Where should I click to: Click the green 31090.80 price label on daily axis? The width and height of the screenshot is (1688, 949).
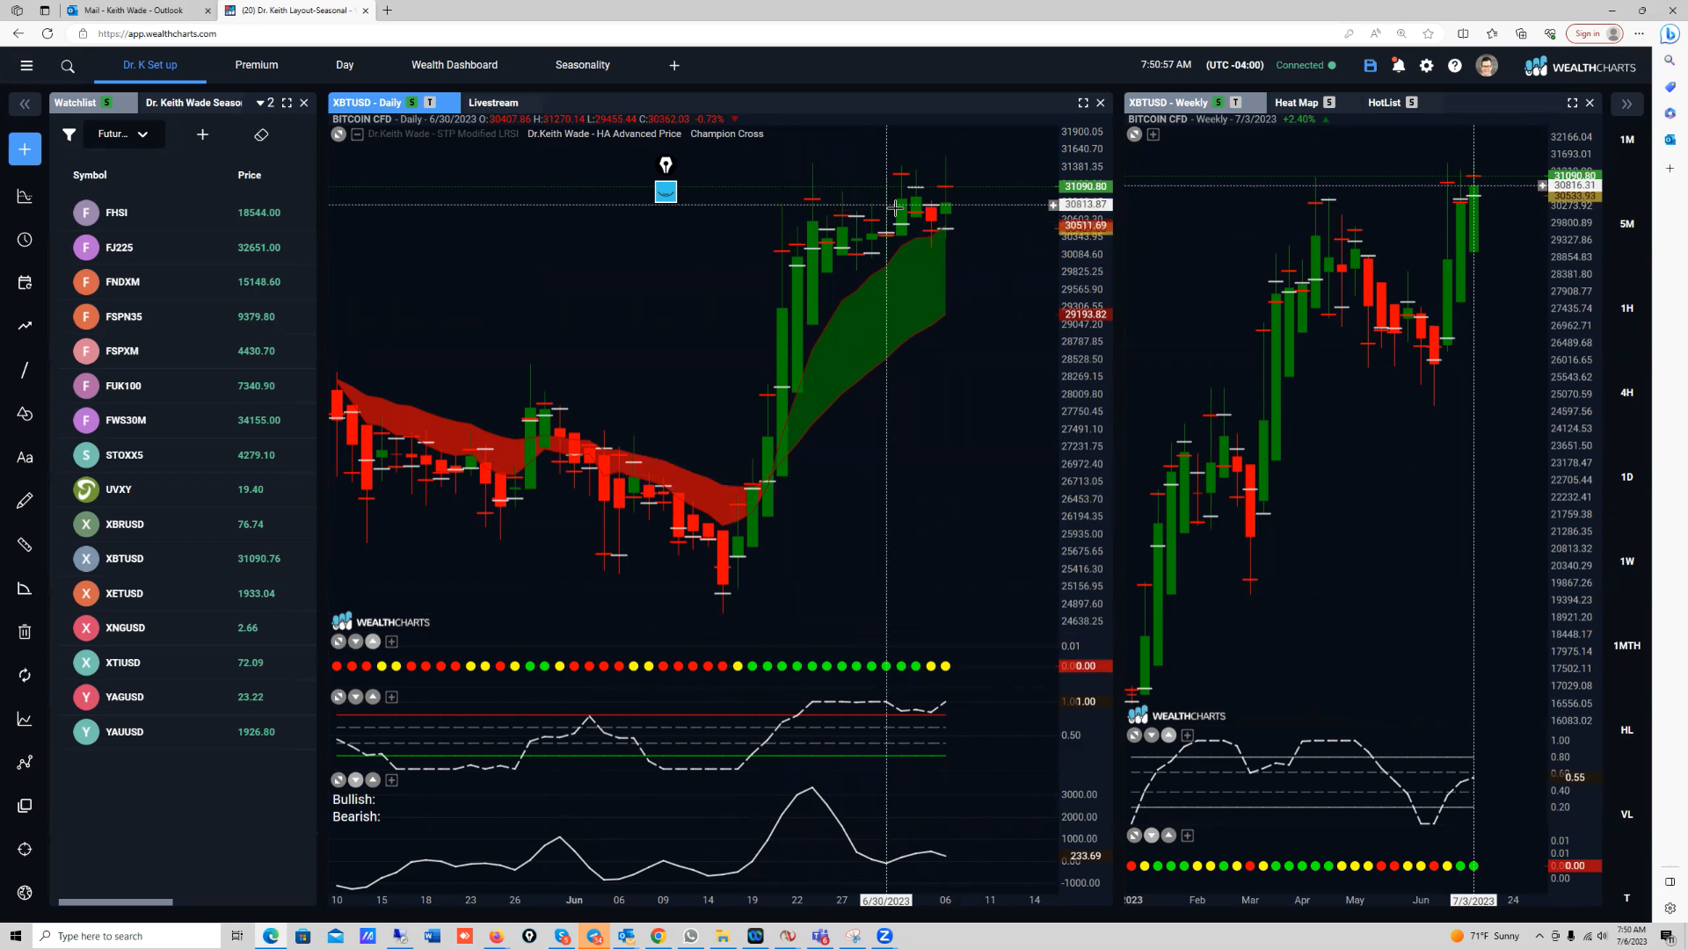click(1086, 186)
